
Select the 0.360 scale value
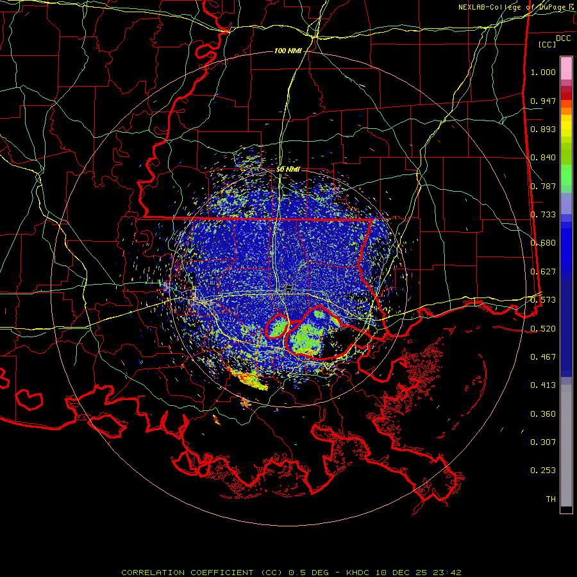[x=543, y=414]
